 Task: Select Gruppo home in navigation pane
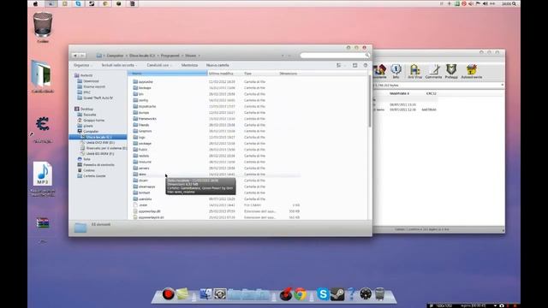coord(93,120)
